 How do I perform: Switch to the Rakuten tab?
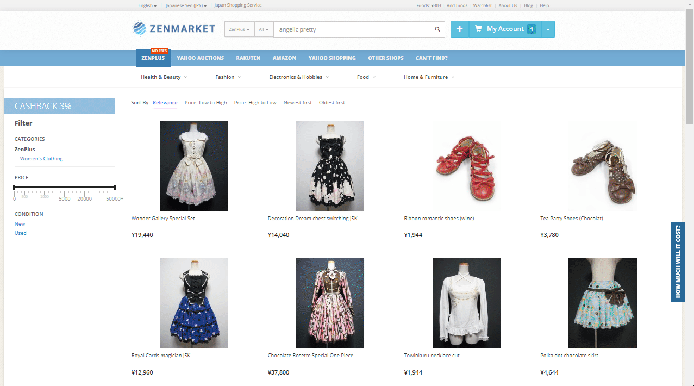point(248,58)
